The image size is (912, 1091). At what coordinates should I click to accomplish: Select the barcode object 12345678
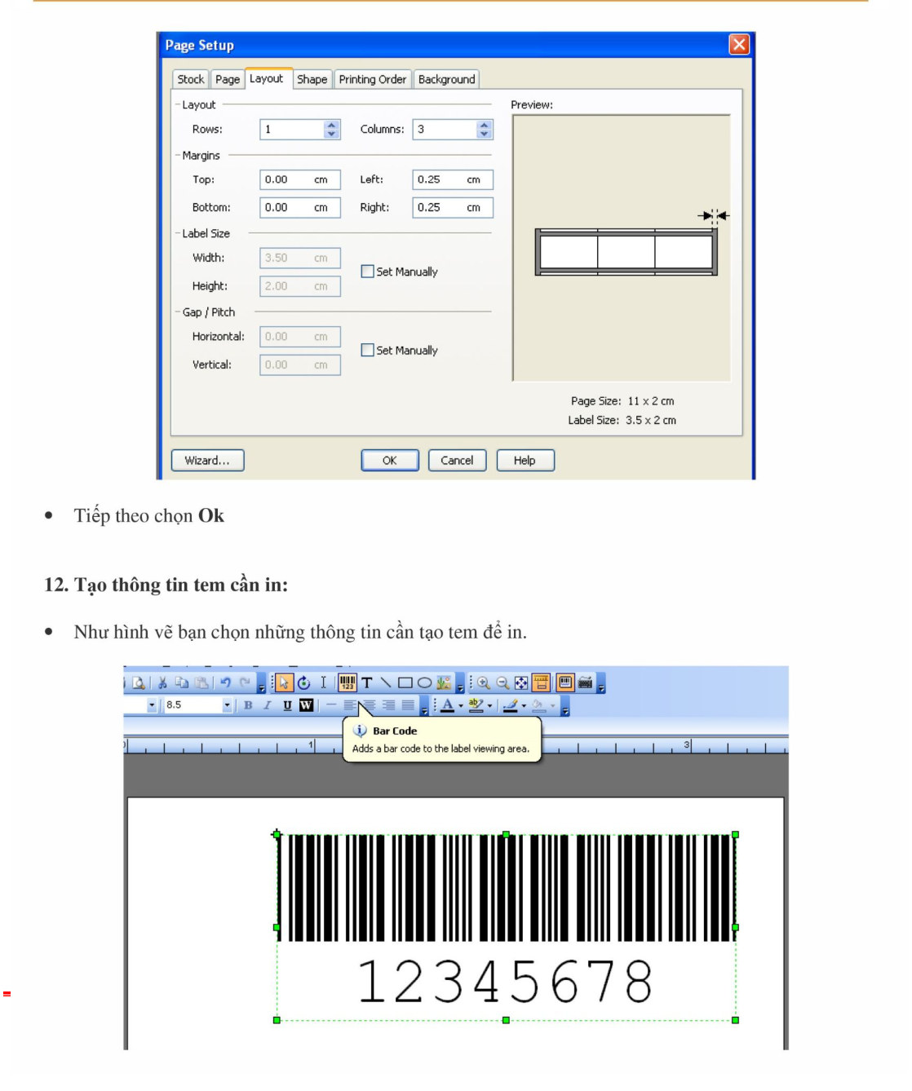[506, 926]
